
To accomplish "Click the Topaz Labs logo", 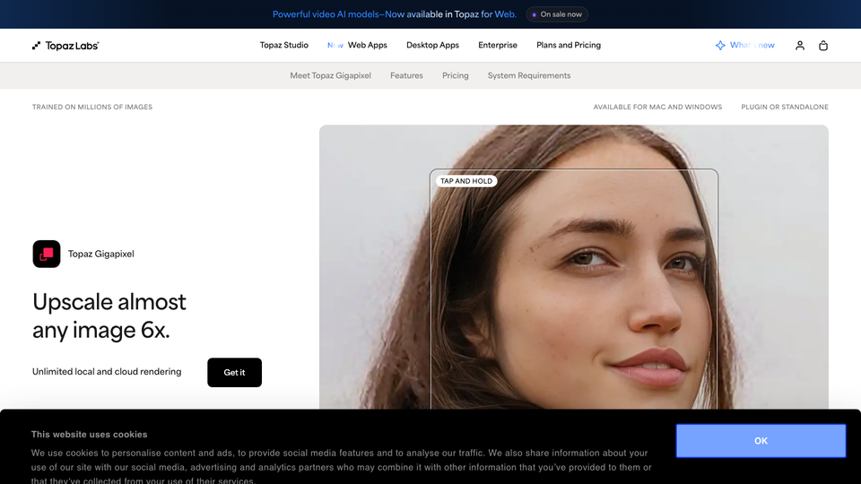I will pyautogui.click(x=65, y=46).
